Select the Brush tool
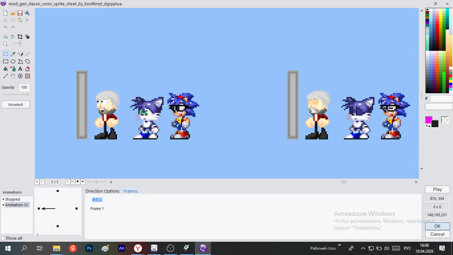453x255 pixels. (20, 54)
